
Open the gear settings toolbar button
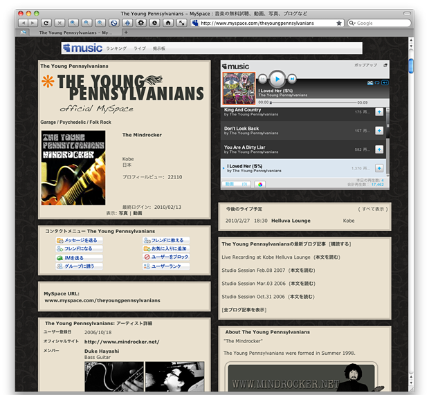pyautogui.click(x=141, y=23)
